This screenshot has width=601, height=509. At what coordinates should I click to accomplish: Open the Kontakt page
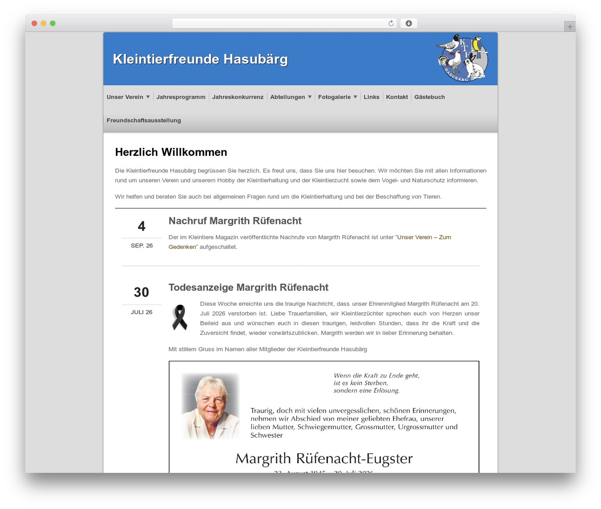pos(397,97)
